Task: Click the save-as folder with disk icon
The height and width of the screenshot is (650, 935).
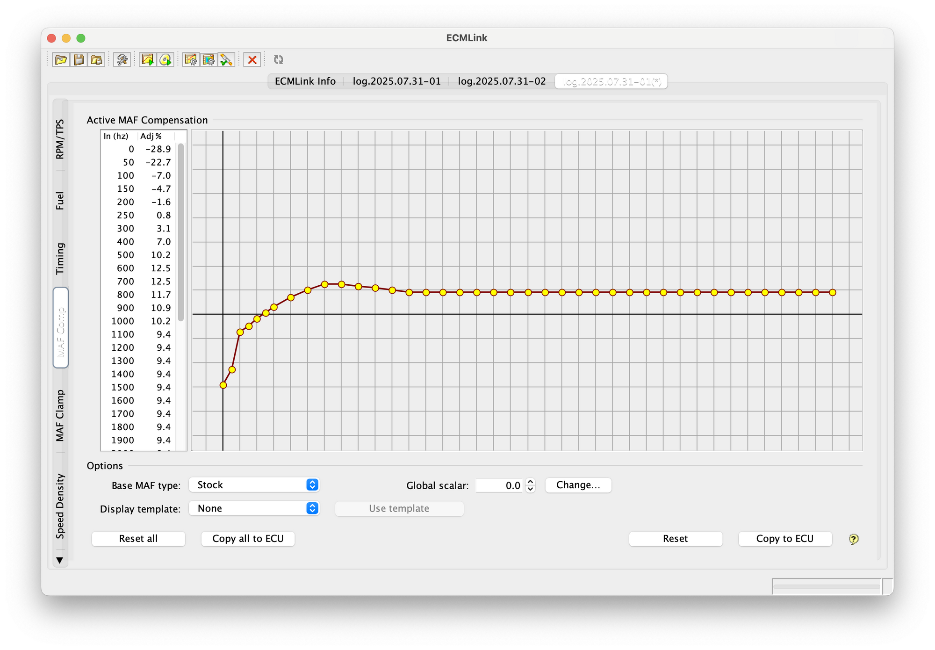Action: tap(97, 60)
